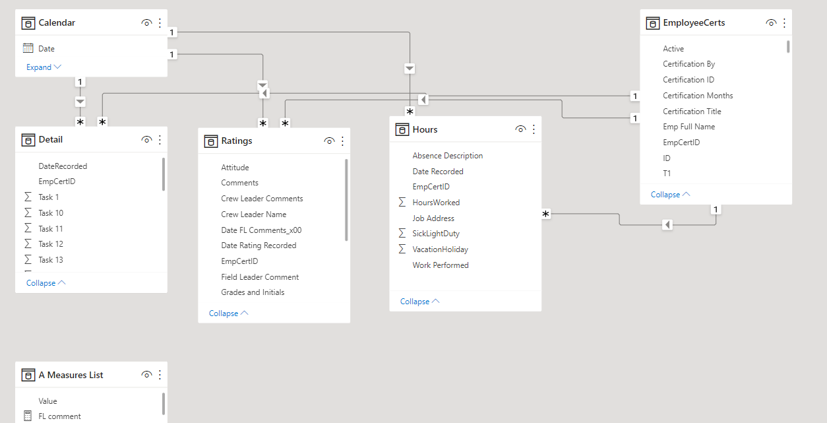Image resolution: width=827 pixels, height=423 pixels.
Task: Open more options for the Detail table
Action: pos(160,140)
